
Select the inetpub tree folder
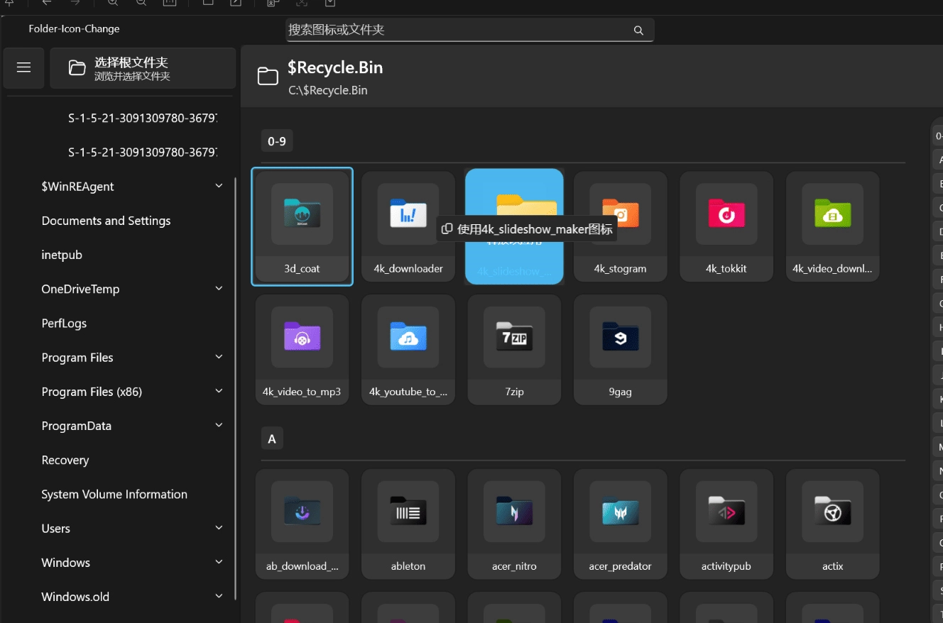(62, 255)
